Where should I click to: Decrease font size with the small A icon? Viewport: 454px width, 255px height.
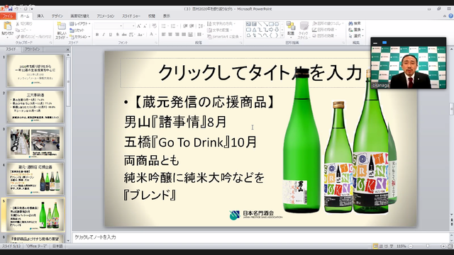[145, 26]
